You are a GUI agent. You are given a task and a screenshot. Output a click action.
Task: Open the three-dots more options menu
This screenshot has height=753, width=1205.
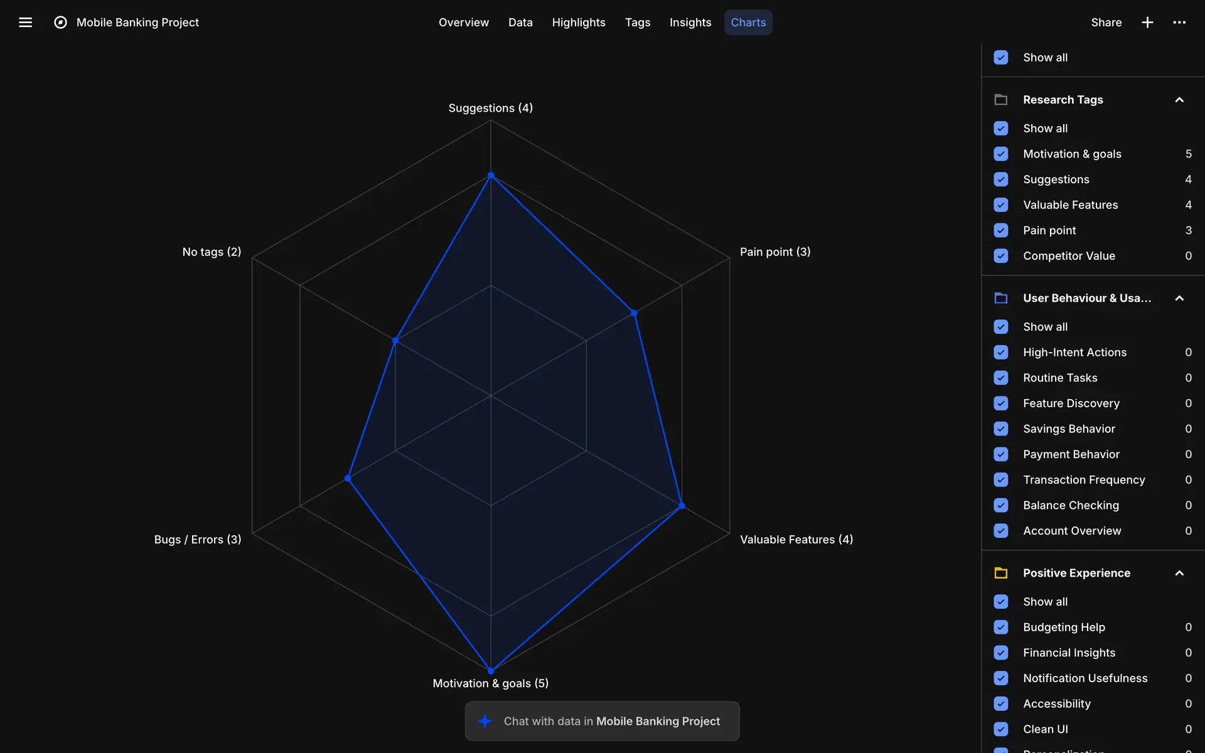[x=1179, y=23]
